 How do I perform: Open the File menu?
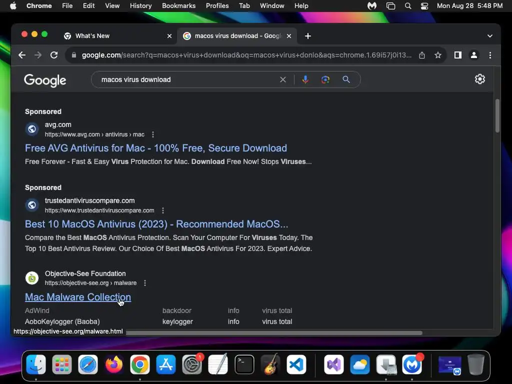click(x=67, y=6)
